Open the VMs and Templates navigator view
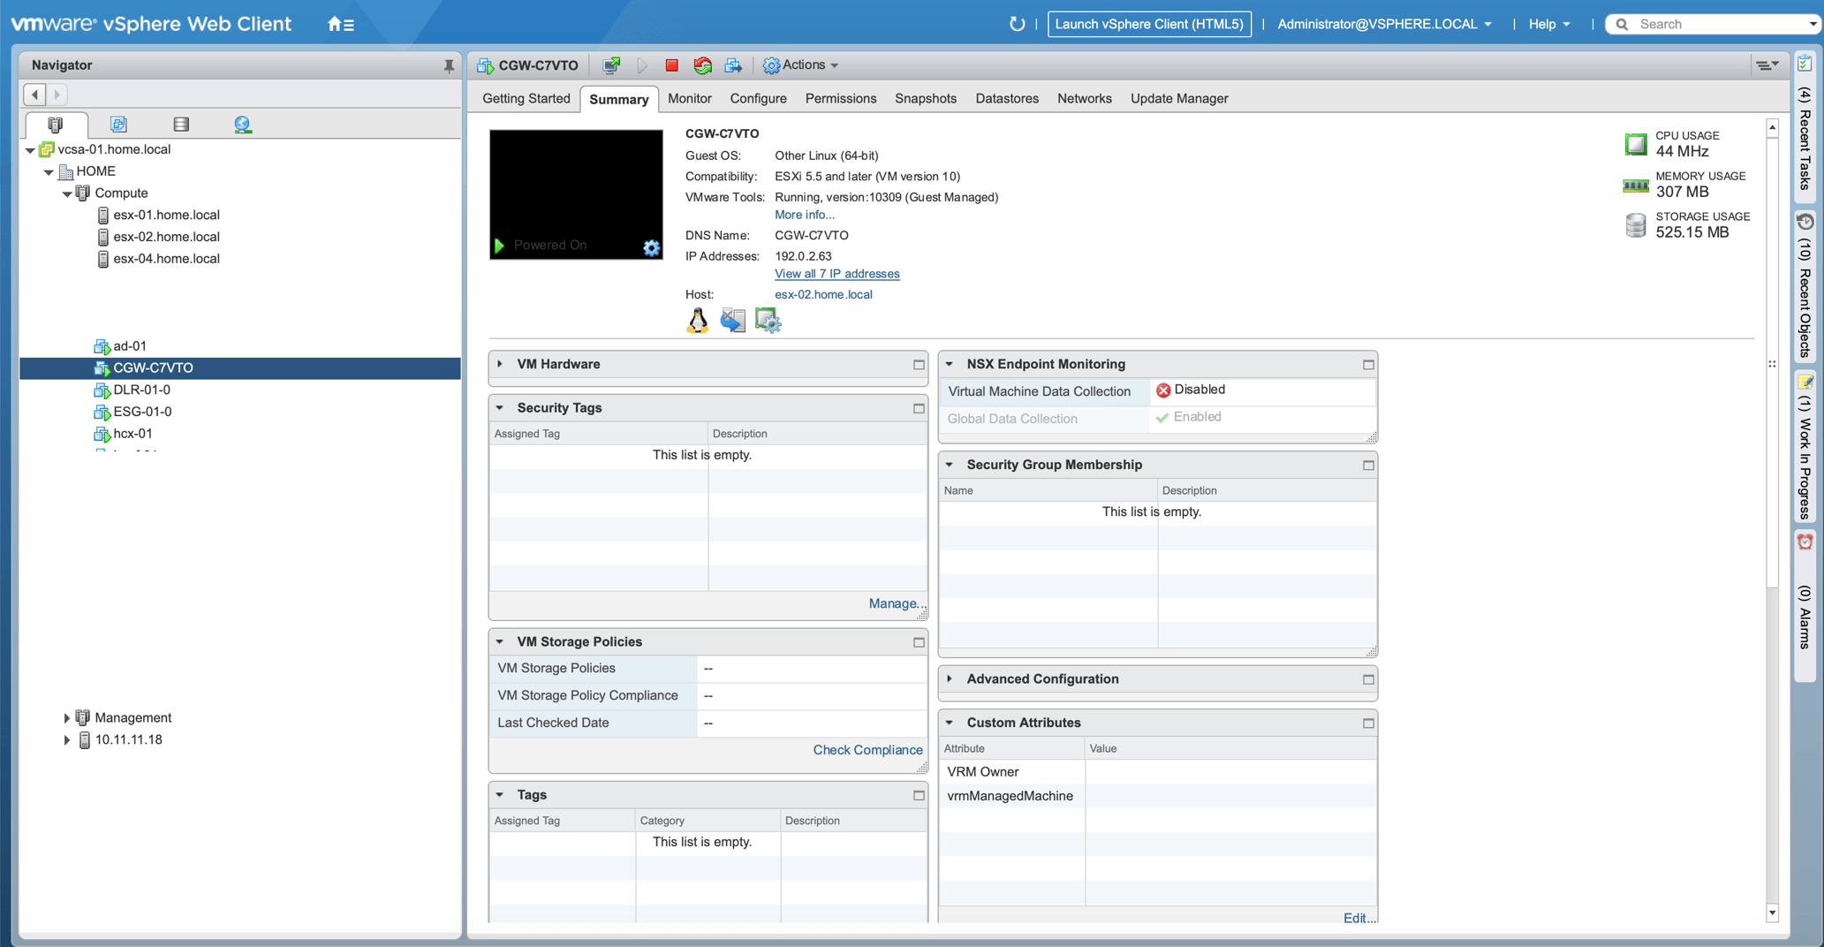Viewport: 1824px width, 947px height. (118, 125)
